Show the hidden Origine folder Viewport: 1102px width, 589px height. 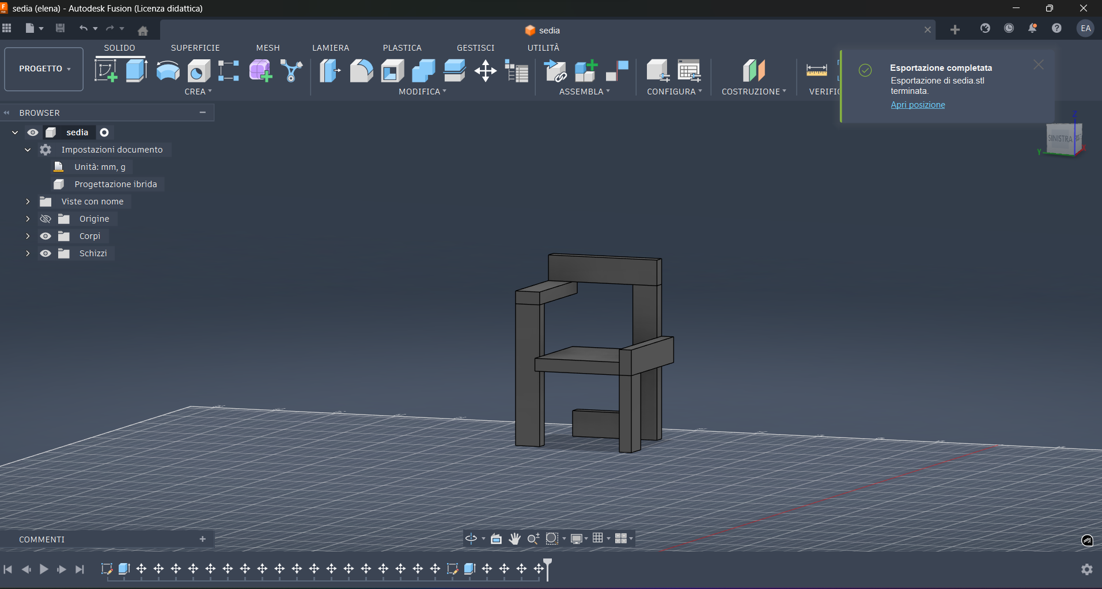tap(46, 219)
